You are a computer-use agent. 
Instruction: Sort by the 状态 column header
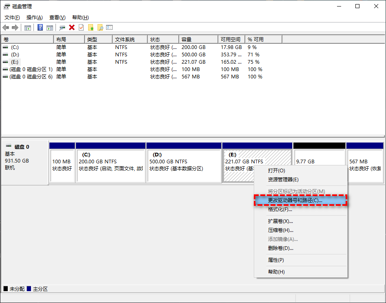[163, 40]
